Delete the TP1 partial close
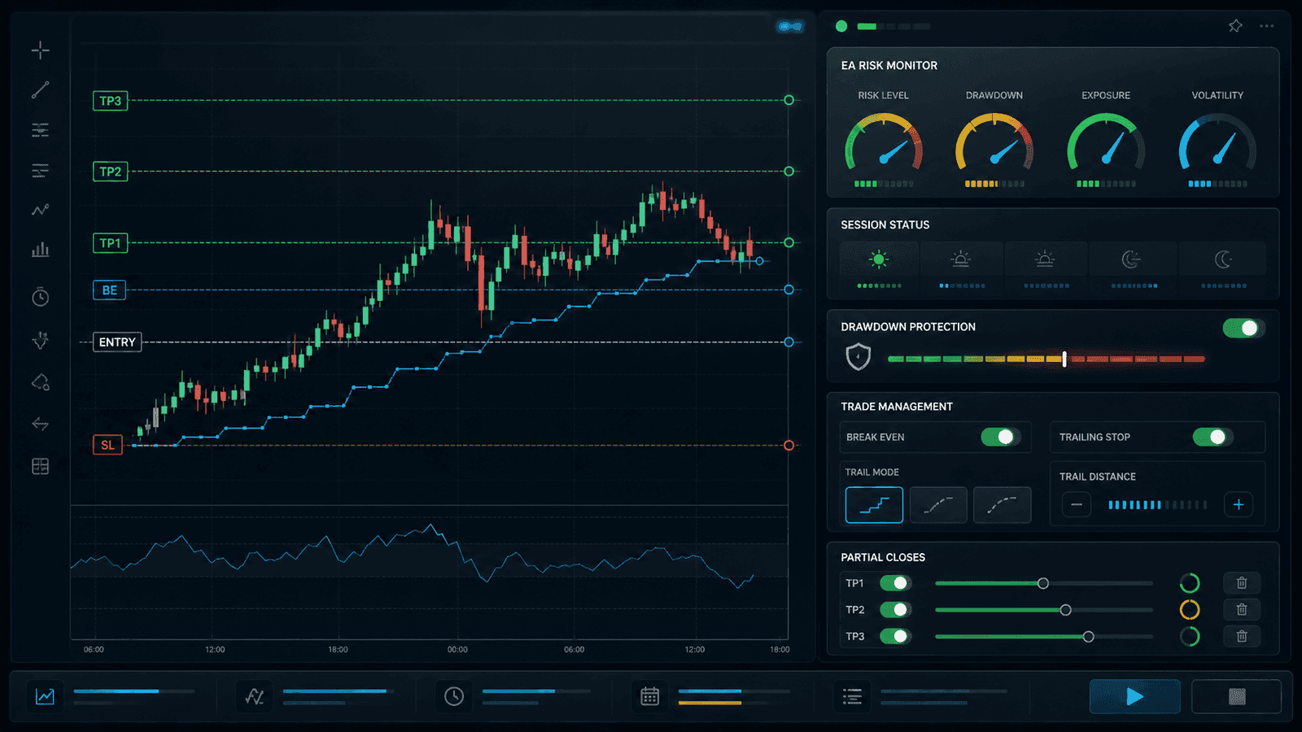Viewport: 1302px width, 732px height. click(1242, 582)
